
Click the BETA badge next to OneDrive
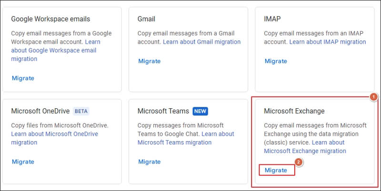[81, 112]
